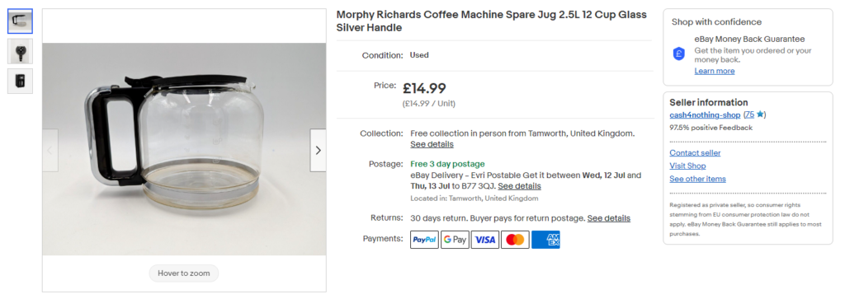Open See details under Collection
The height and width of the screenshot is (299, 845).
click(x=432, y=144)
